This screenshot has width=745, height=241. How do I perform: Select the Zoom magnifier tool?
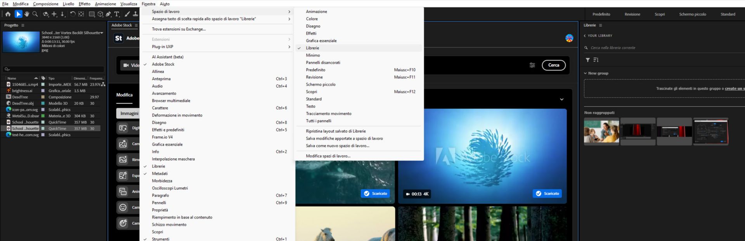coord(35,14)
